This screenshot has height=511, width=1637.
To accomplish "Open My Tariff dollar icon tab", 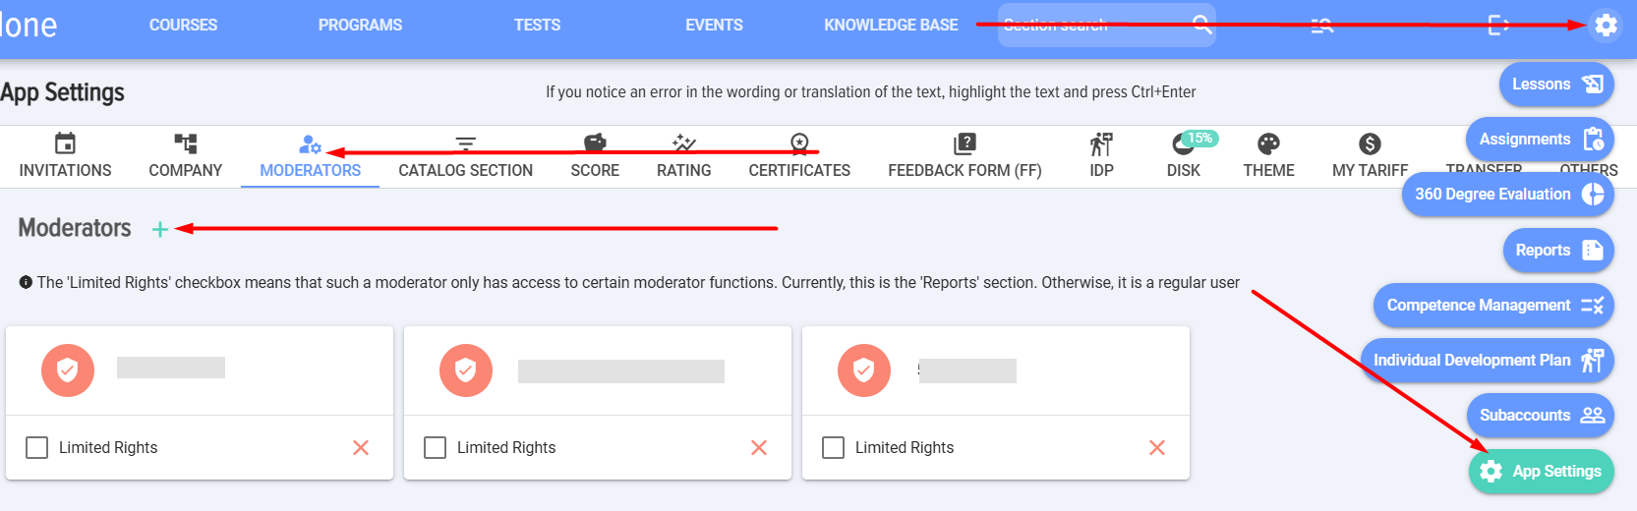I will (x=1370, y=156).
